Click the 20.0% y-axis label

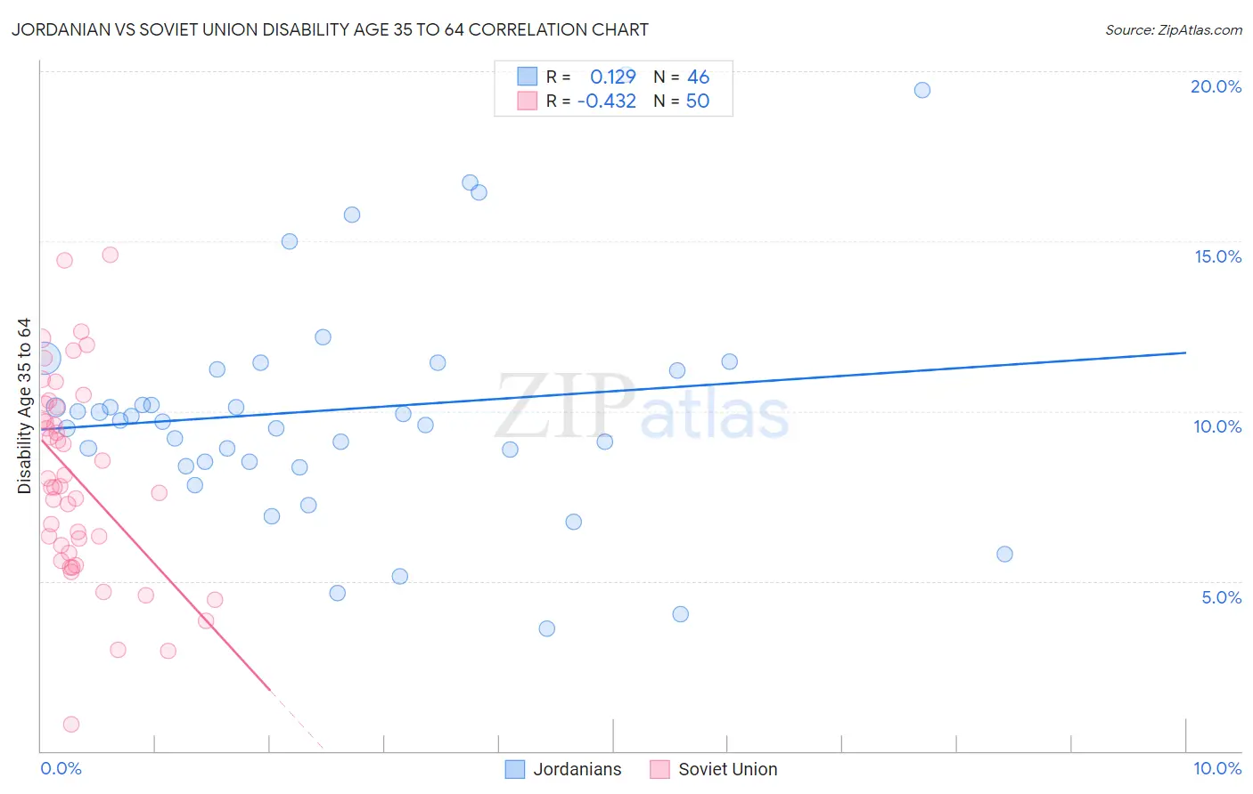click(x=1216, y=86)
